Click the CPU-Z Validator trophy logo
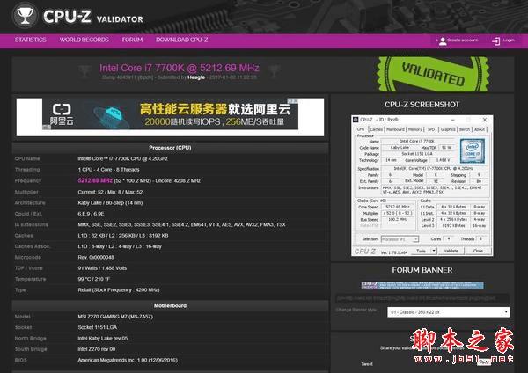This screenshot has height=373, width=528. 25,16
